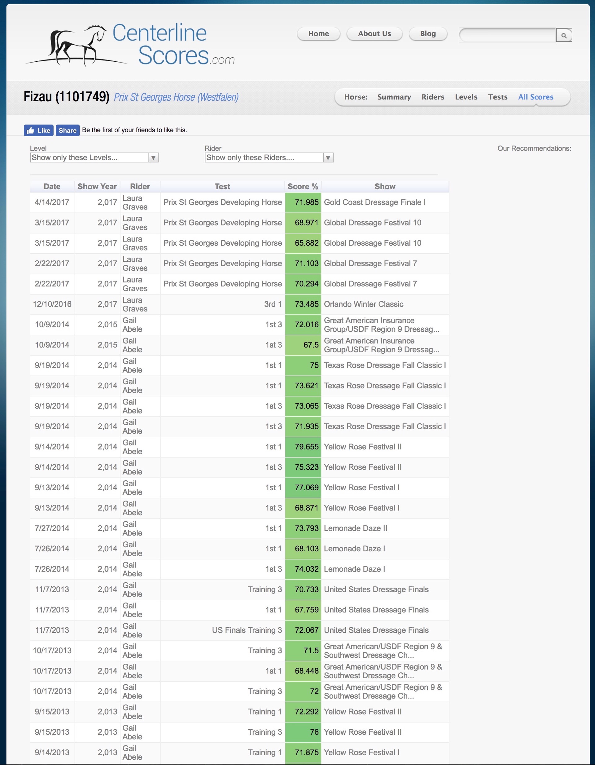The width and height of the screenshot is (595, 765).
Task: Select the All Scores tab
Action: 536,97
